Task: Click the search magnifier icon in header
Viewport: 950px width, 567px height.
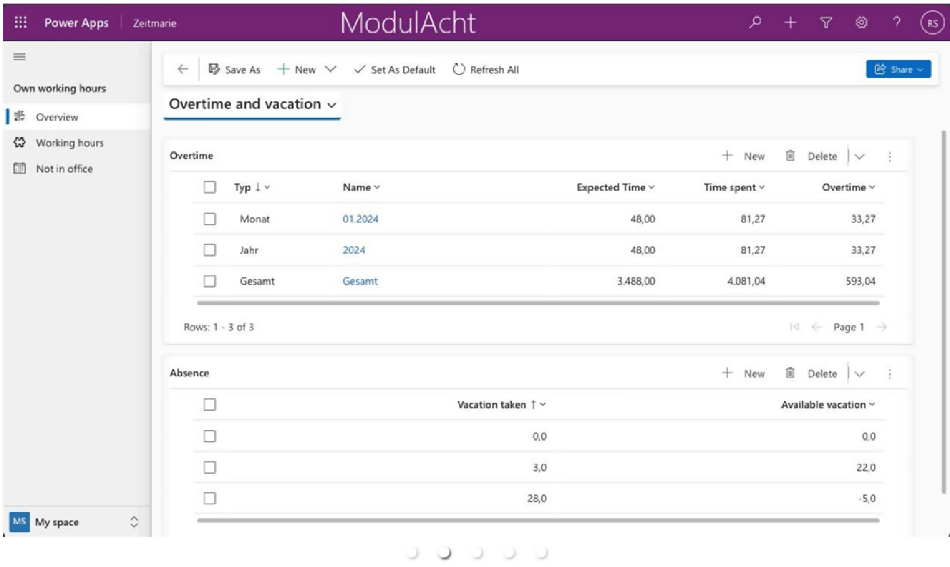Action: tap(755, 23)
